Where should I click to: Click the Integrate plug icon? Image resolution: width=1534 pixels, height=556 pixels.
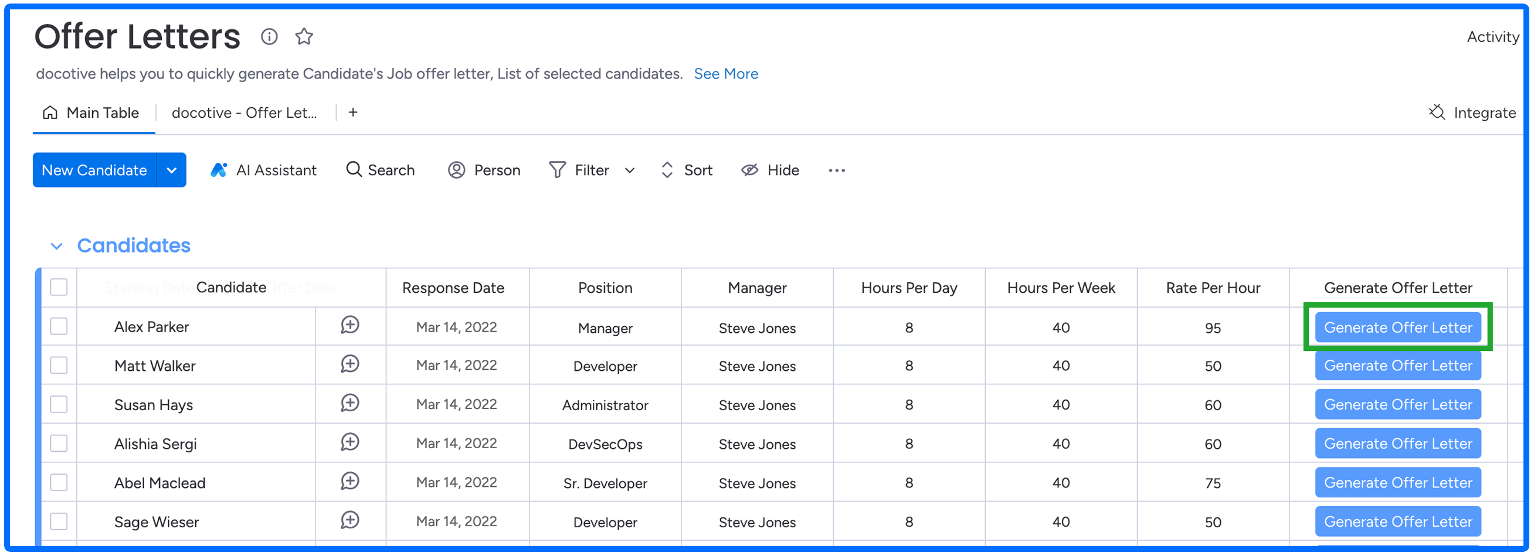tap(1437, 112)
